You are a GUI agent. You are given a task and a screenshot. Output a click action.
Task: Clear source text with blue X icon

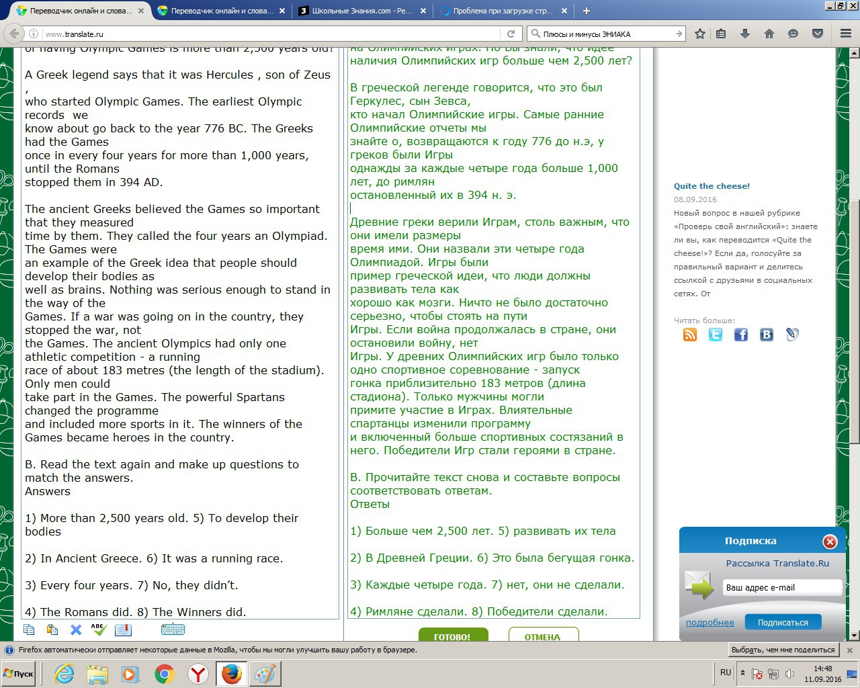click(76, 630)
